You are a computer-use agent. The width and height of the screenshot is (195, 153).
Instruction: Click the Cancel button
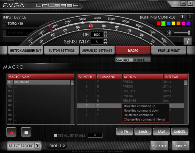pos(180,132)
